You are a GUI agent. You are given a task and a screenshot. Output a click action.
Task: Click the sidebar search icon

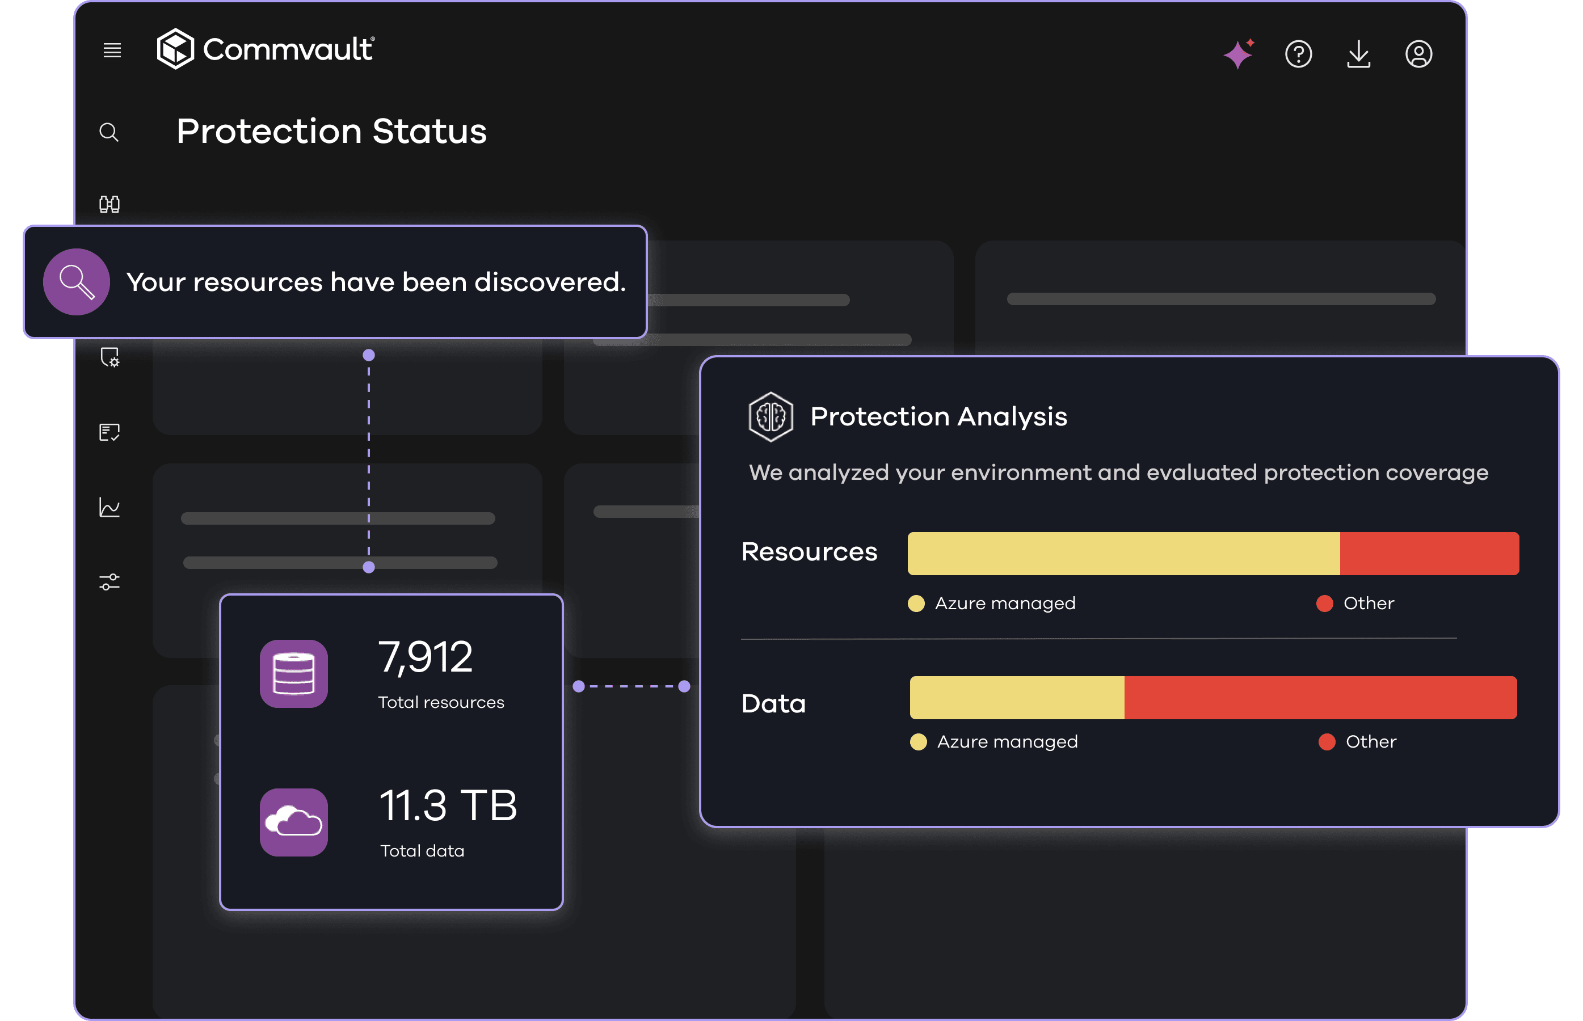click(110, 132)
